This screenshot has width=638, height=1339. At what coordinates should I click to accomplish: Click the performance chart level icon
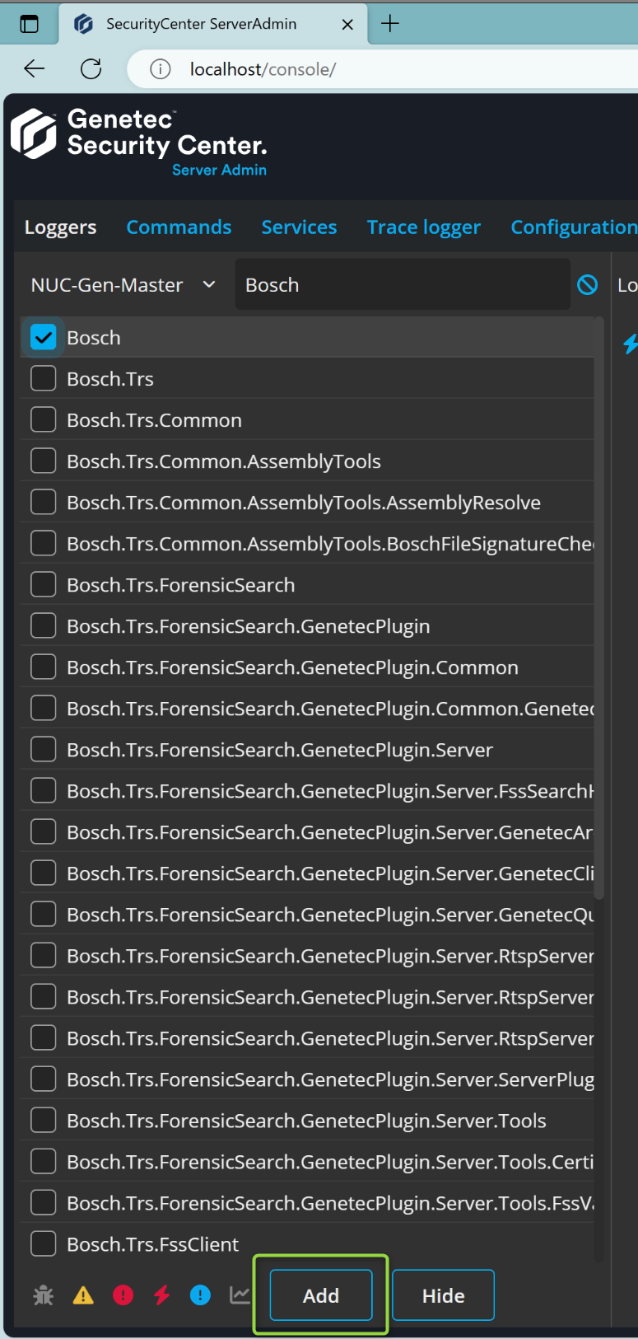[240, 1295]
